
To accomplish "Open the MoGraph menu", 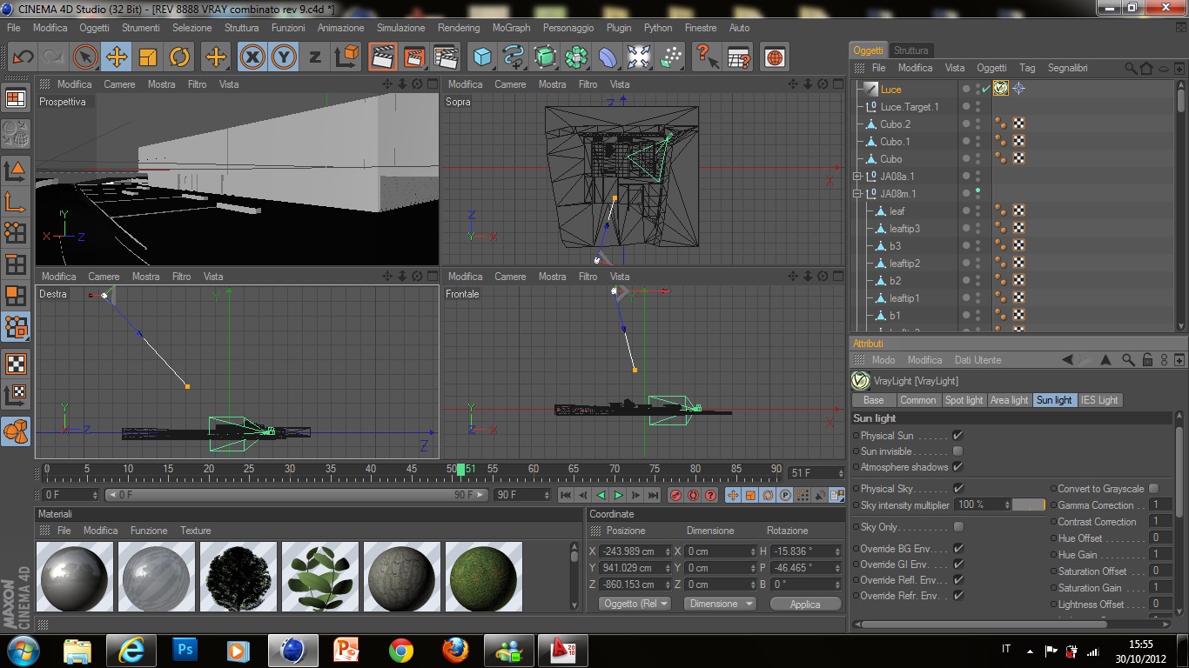I will point(511,28).
